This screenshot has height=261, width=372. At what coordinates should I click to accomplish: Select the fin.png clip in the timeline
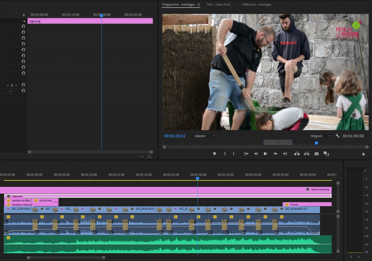pyautogui.click(x=307, y=205)
